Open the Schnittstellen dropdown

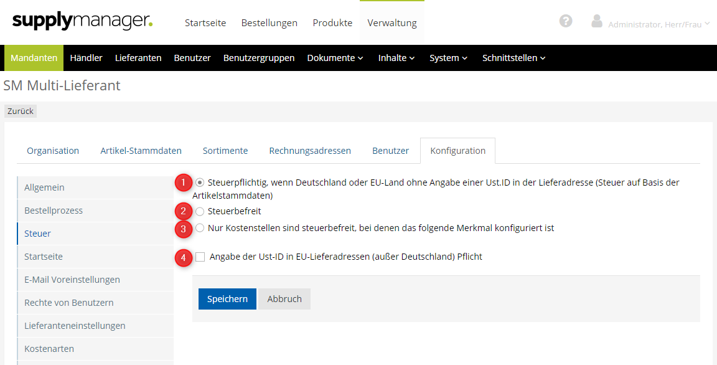pyautogui.click(x=513, y=58)
